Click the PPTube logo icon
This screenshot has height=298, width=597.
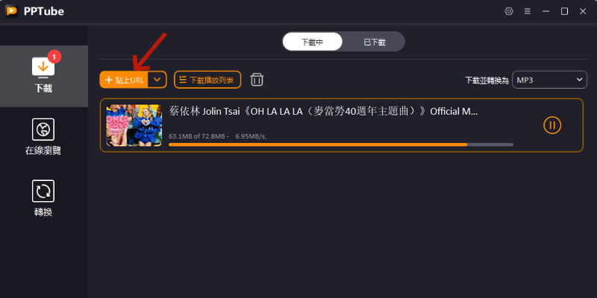pos(12,11)
